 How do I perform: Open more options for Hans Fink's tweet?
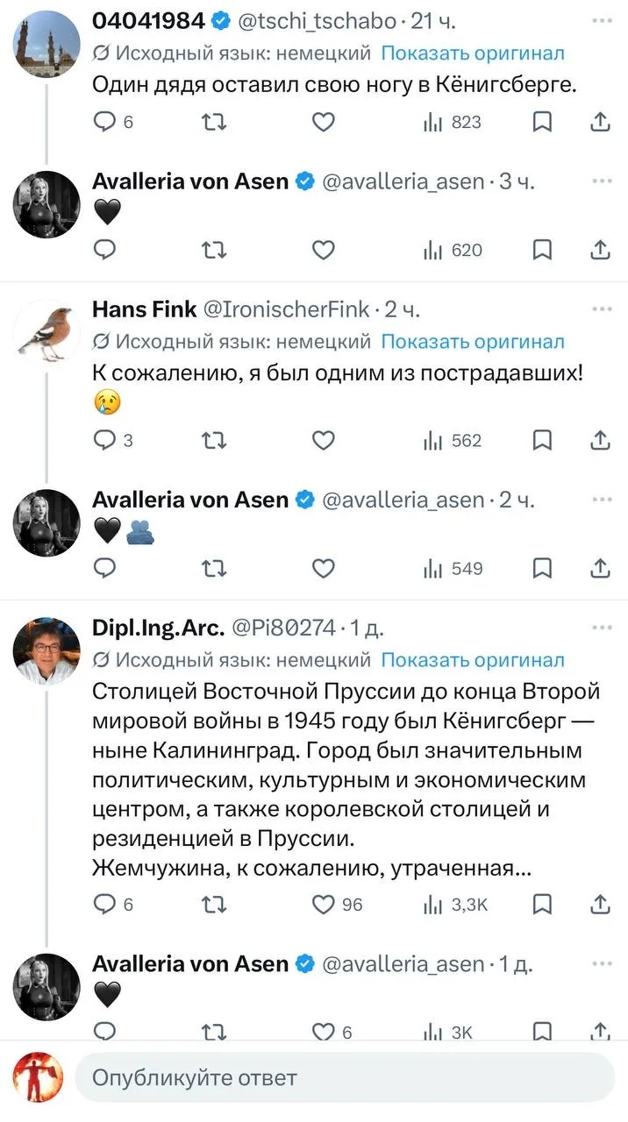tap(602, 308)
